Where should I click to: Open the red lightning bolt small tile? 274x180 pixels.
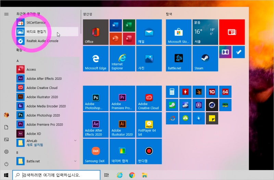click(185, 92)
